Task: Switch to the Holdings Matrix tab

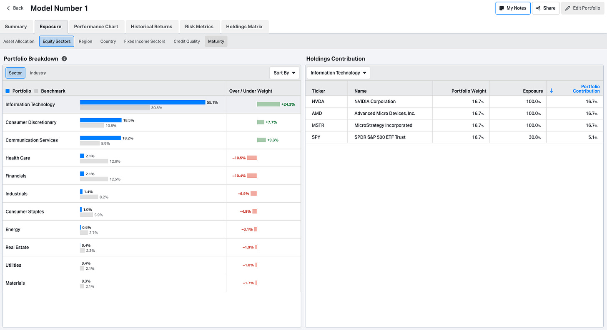Action: pos(244,27)
